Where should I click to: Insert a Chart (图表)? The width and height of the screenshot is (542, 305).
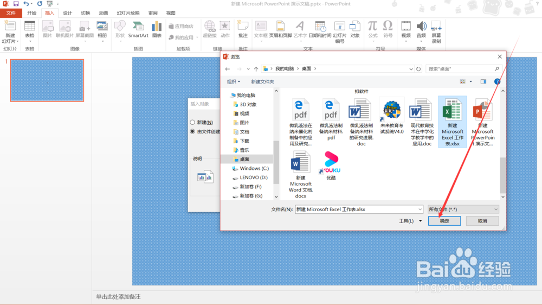[157, 29]
